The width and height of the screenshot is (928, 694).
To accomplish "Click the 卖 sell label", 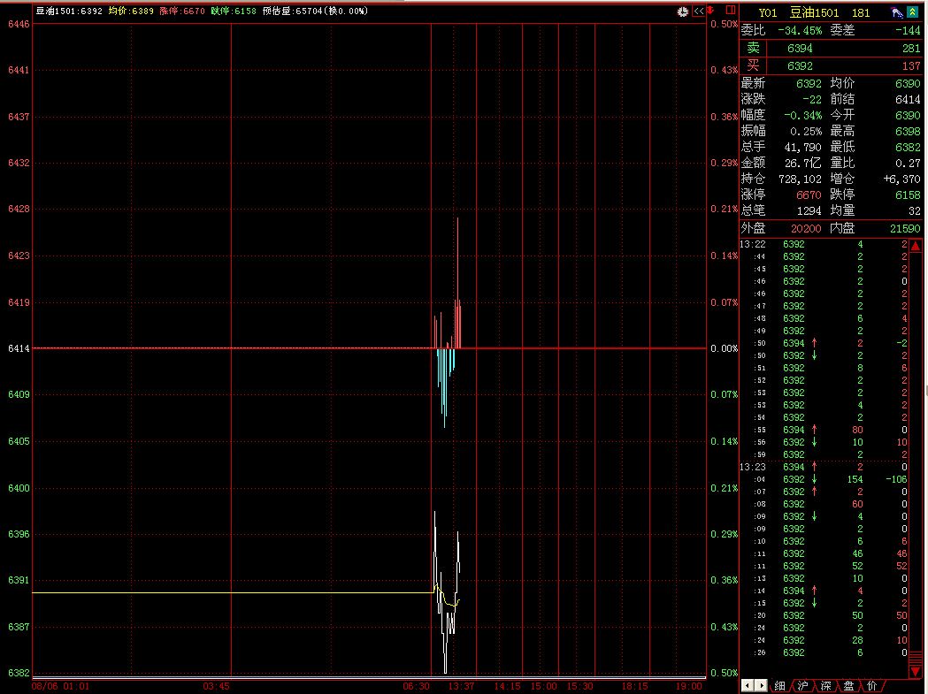I will pos(753,48).
